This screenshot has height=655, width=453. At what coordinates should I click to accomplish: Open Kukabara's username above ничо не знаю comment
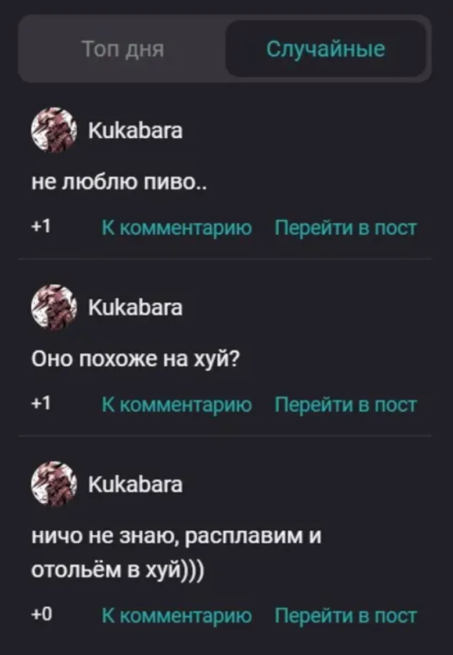[135, 485]
